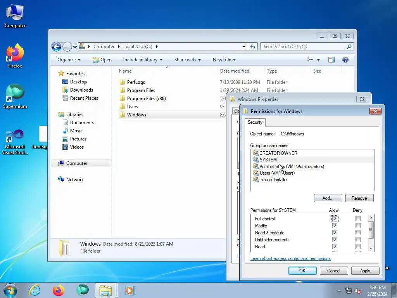Viewport: 397px width, 298px height.
Task: Click the Explorer Forward navigation arrow
Action: (x=67, y=47)
